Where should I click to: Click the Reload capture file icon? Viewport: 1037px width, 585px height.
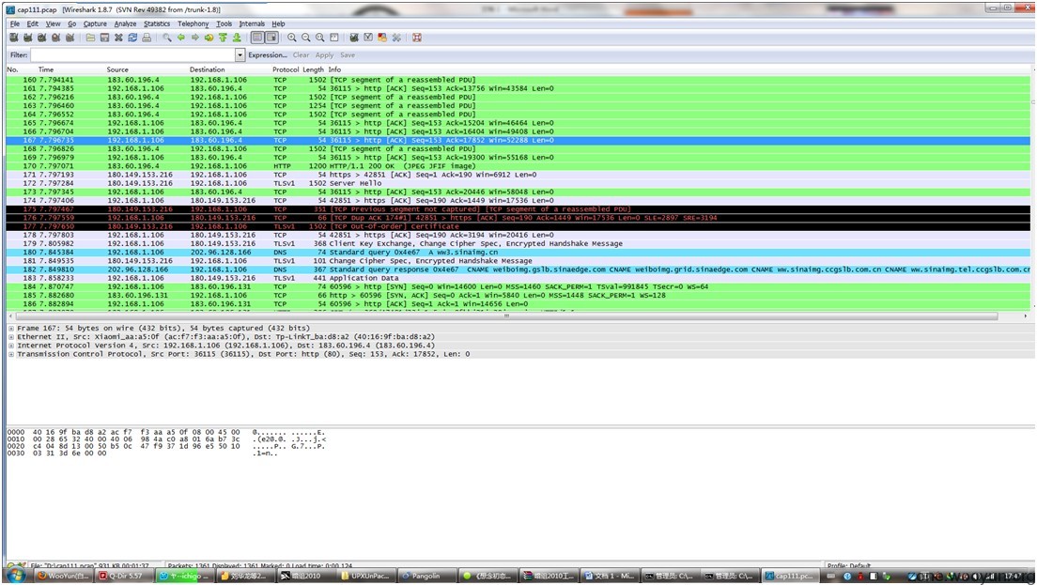click(132, 38)
